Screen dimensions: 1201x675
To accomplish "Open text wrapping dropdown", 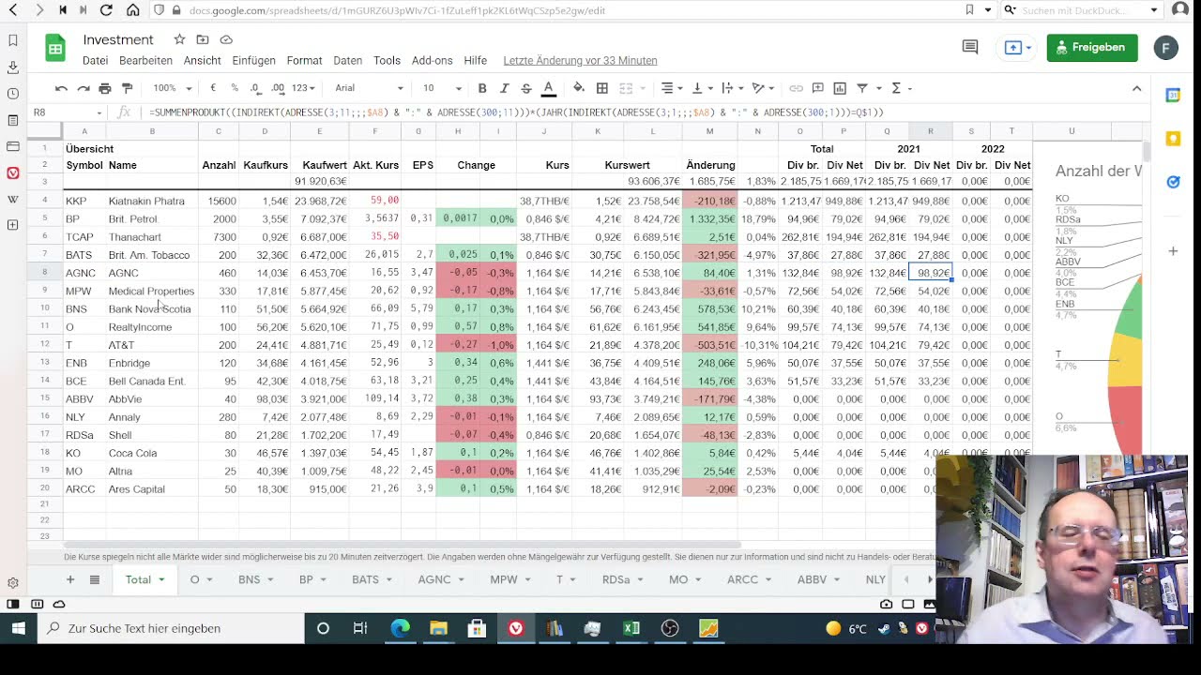I will [731, 88].
